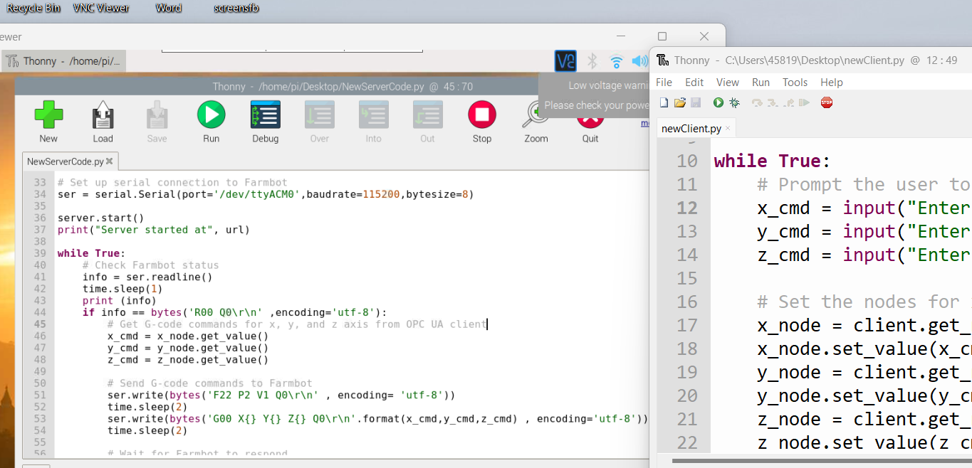The height and width of the screenshot is (468, 972).
Task: Close the newClient.py tab
Action: coord(728,128)
